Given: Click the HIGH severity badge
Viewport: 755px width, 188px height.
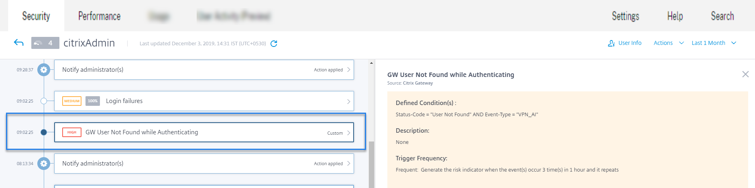Looking at the screenshot, I should 72,132.
